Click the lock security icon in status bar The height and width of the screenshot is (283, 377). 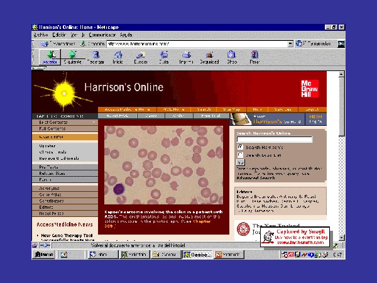(x=35, y=245)
